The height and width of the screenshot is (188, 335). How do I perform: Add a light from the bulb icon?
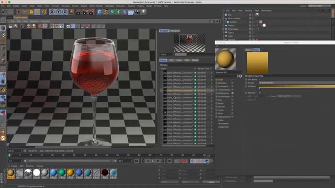pyautogui.click(x=143, y=11)
